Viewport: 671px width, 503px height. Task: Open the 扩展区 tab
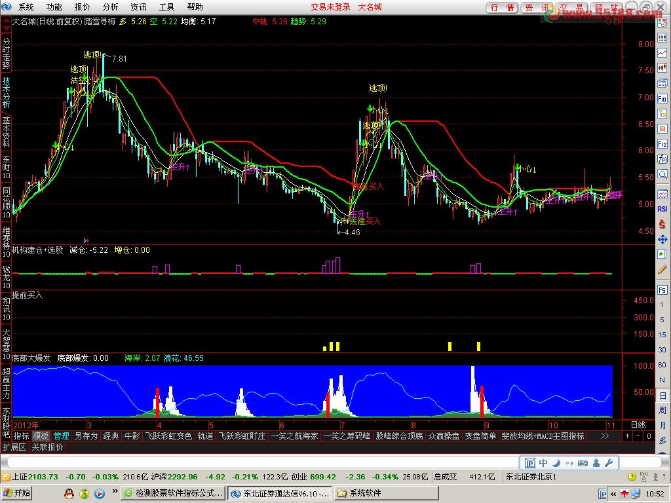click(x=14, y=447)
